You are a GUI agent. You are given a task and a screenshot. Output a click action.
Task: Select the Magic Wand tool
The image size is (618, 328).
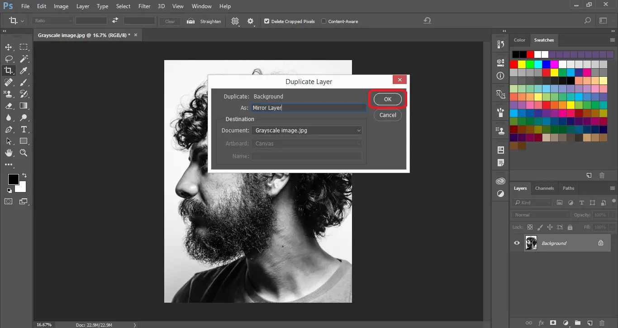(24, 59)
